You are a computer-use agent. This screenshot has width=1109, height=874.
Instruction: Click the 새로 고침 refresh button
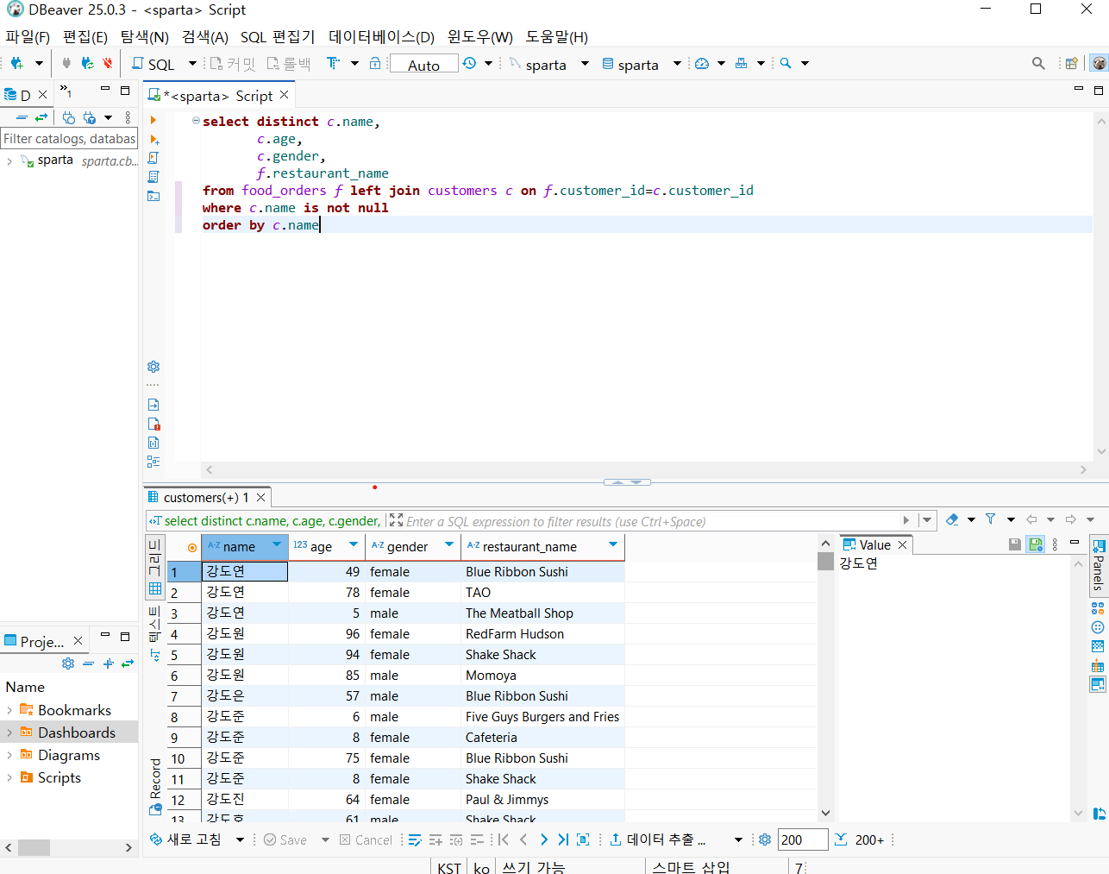click(x=186, y=839)
